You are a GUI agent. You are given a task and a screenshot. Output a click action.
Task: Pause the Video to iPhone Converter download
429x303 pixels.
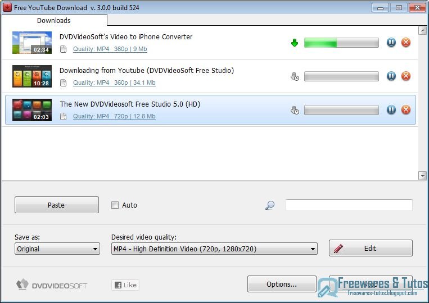coord(391,42)
